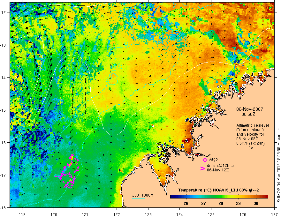Click the magenta Argo circle legend symbol
The width and height of the screenshot is (281, 217).
pyautogui.click(x=205, y=160)
